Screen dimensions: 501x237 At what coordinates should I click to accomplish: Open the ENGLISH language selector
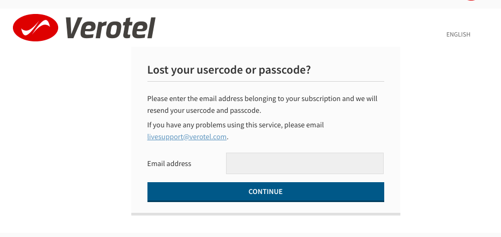pyautogui.click(x=458, y=34)
